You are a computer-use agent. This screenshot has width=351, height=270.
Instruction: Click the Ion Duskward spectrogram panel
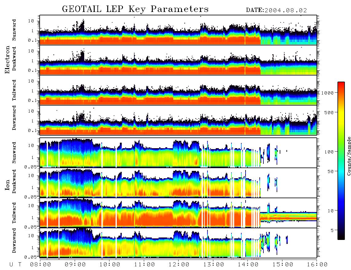(178, 183)
